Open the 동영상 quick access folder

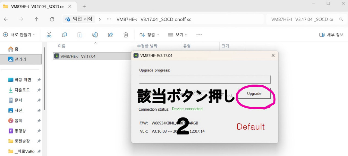click(x=17, y=131)
